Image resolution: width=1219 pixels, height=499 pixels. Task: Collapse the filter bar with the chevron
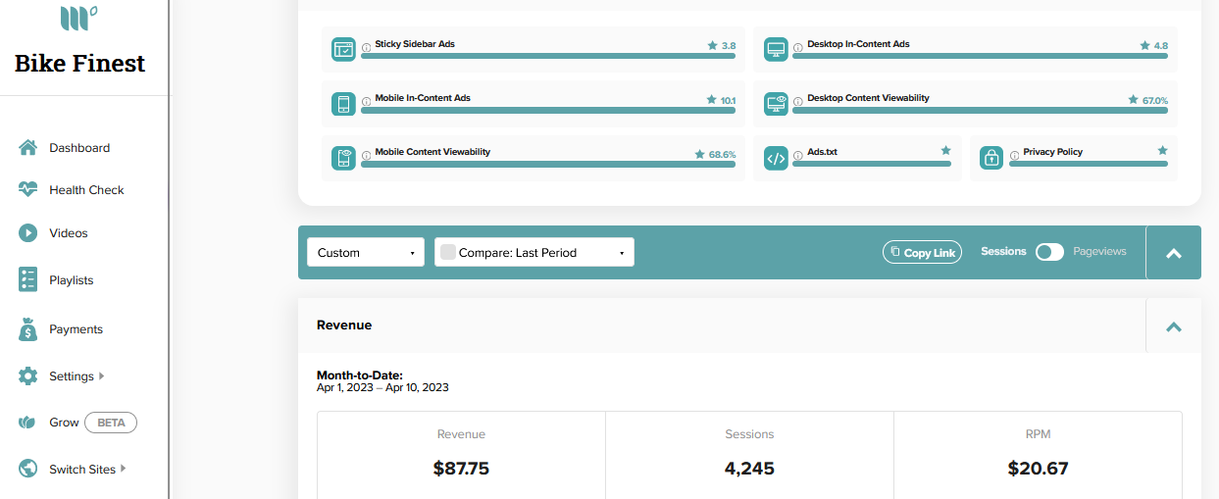coord(1173,253)
